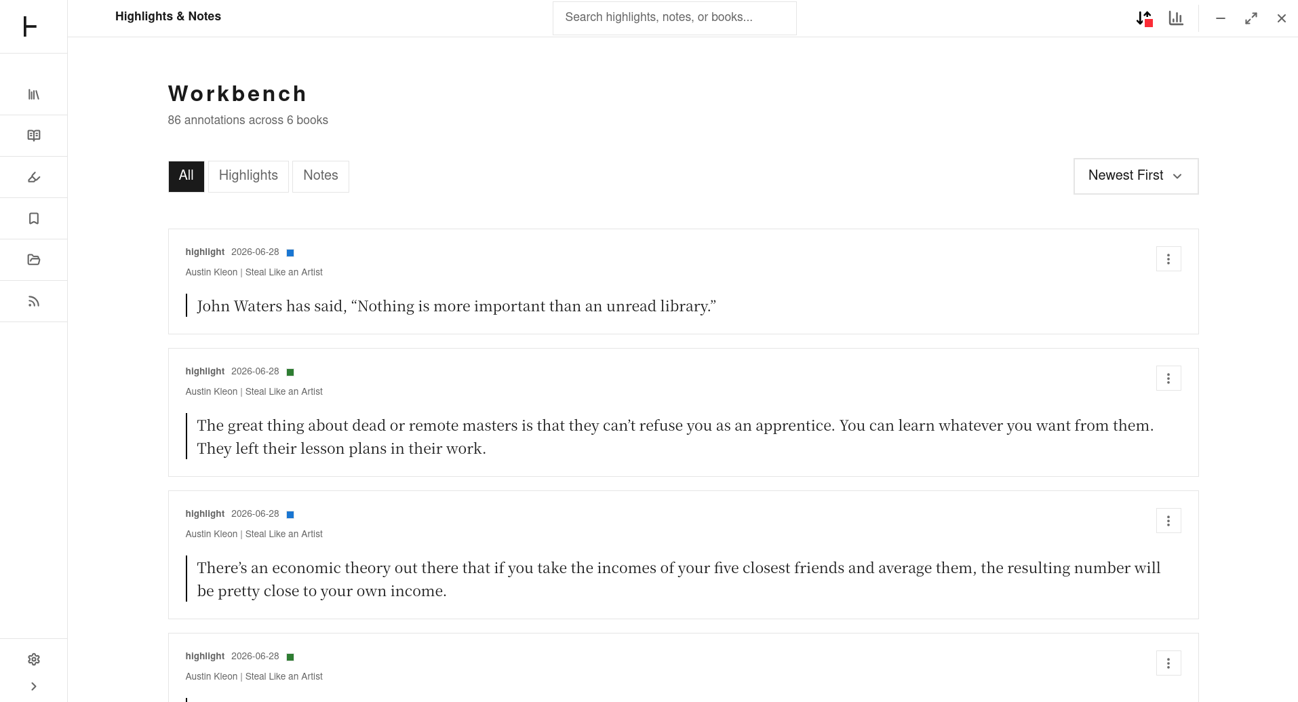The image size is (1298, 702).
Task: Click the blue color tag on first highlight
Action: click(290, 253)
